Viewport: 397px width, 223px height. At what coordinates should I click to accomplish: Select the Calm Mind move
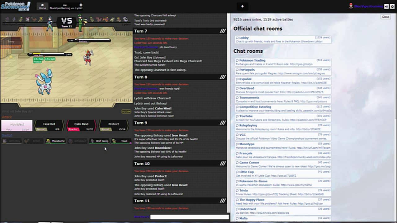[81, 125]
